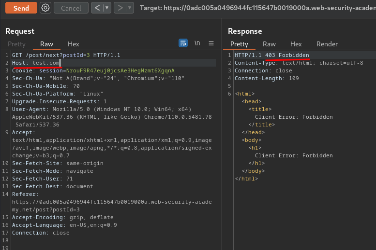Screen dimensions: 376x250
Task: Click Client Error: Forbidden inside h1
Action: coord(294,155)
